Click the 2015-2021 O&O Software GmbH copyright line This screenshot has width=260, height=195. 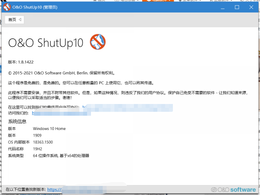pos(62,73)
